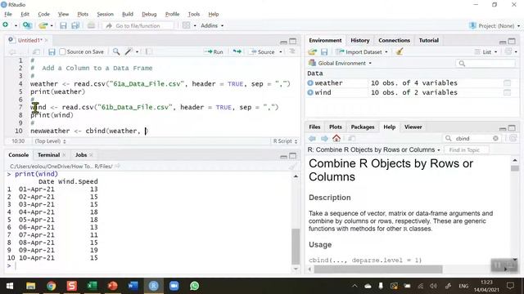Viewport: 524px width, 294px height.
Task: Close the Untitled1 editor tab
Action: 47,40
